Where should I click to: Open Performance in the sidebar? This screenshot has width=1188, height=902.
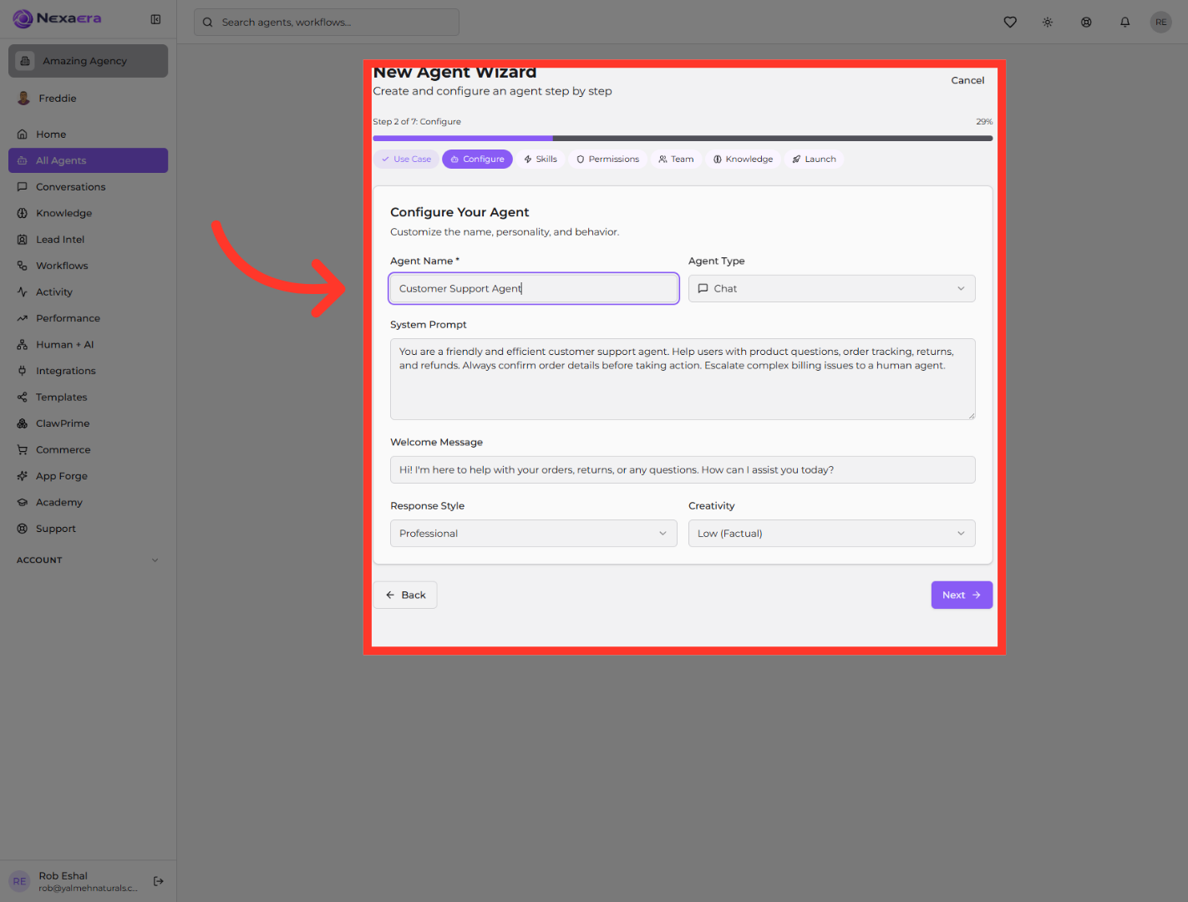(x=88, y=318)
